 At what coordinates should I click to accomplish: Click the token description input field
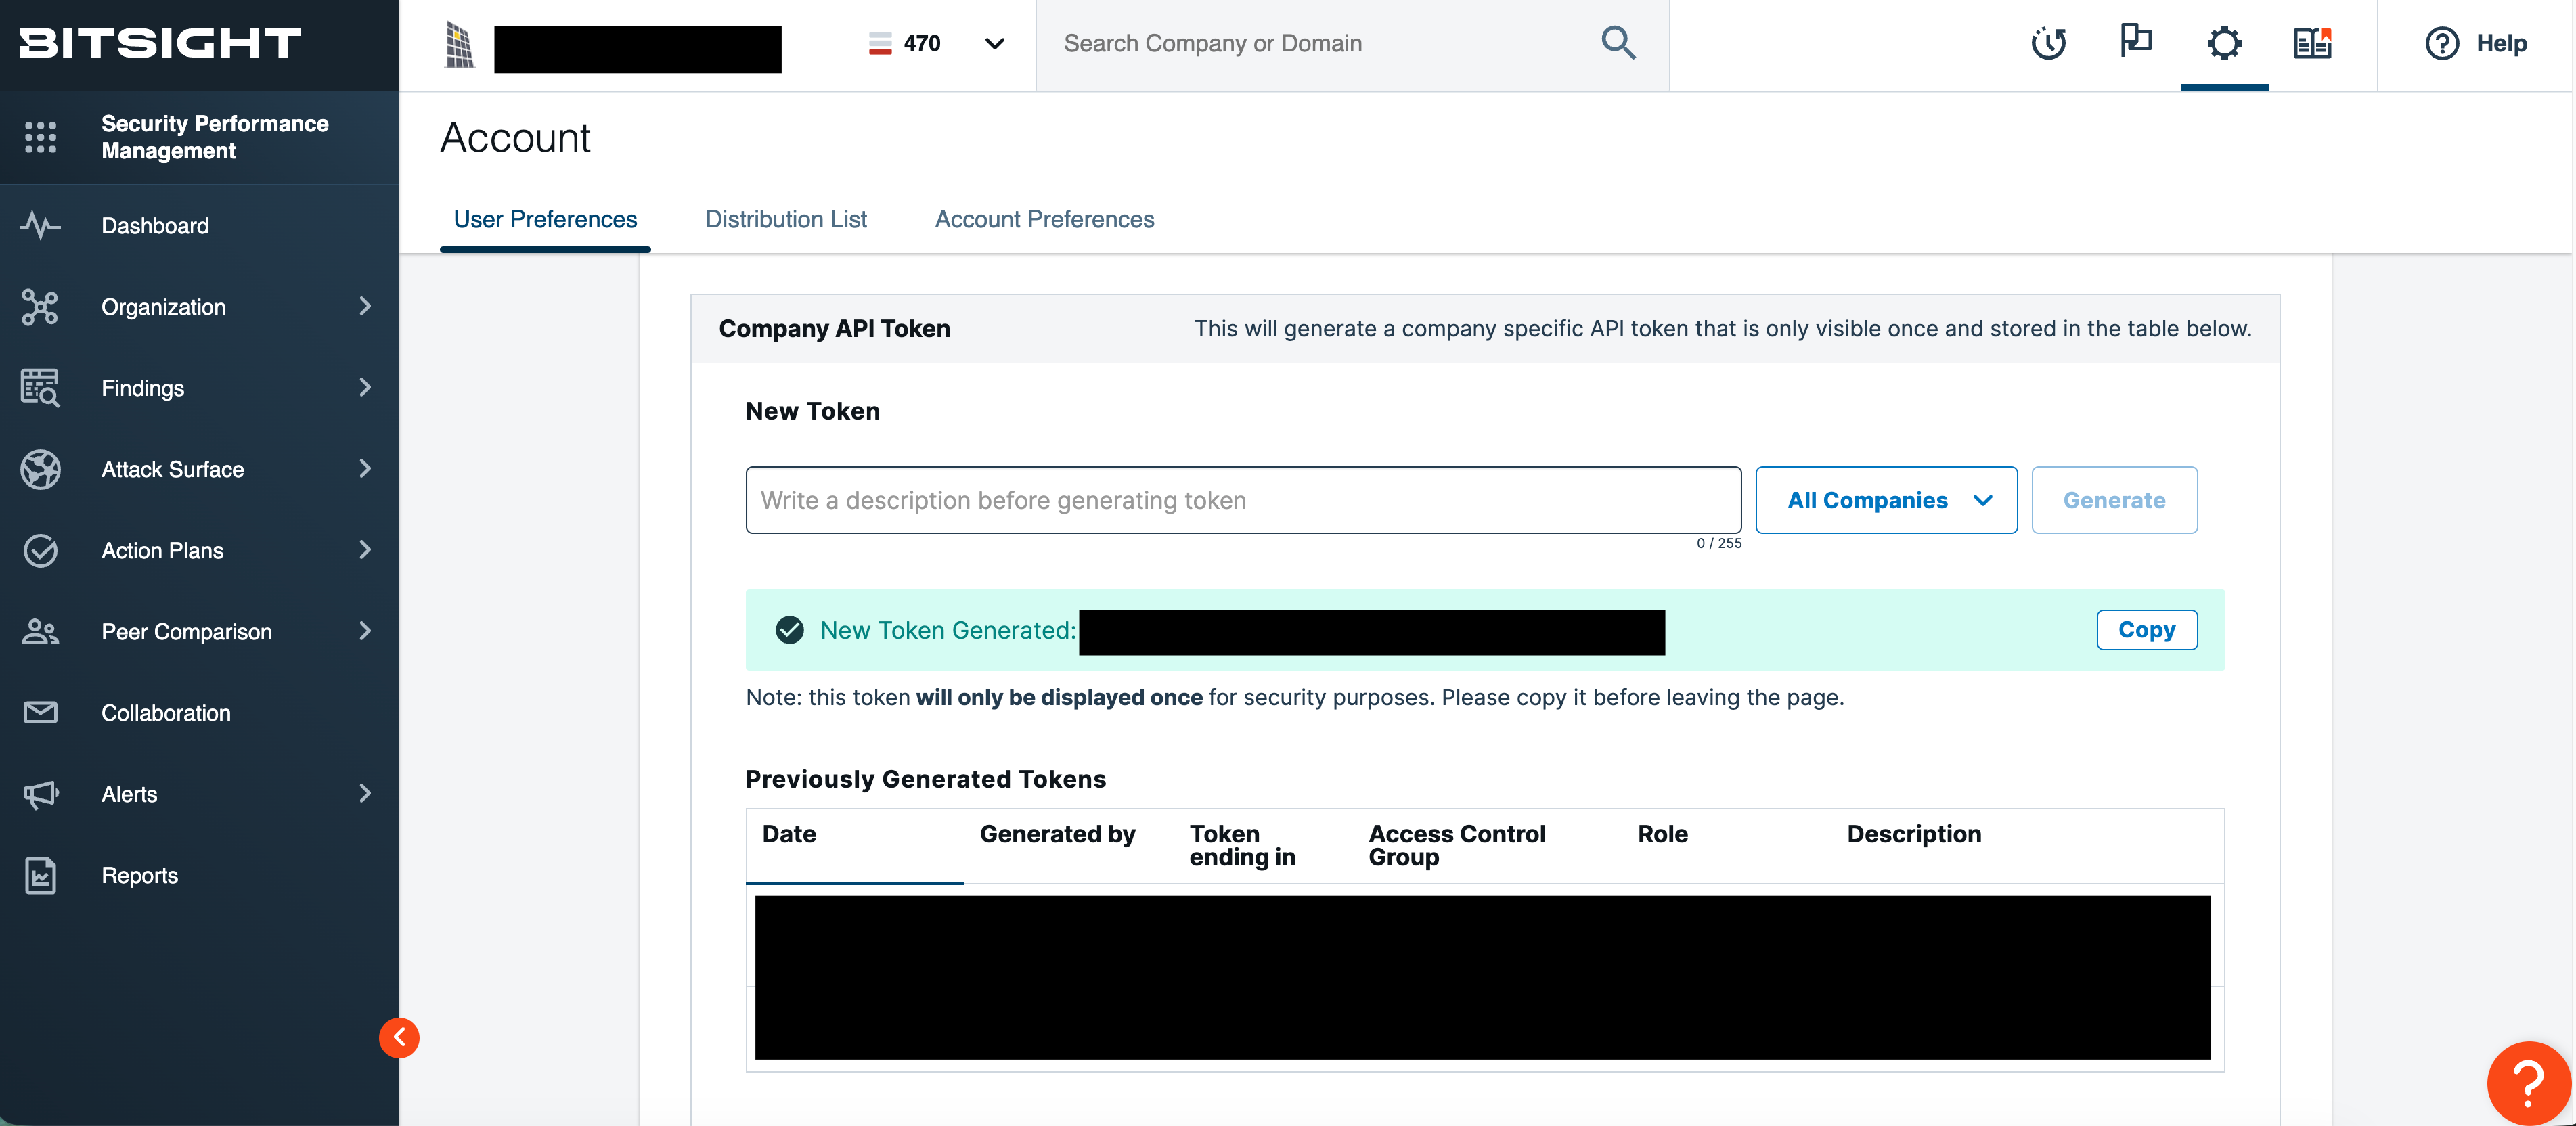click(1242, 500)
